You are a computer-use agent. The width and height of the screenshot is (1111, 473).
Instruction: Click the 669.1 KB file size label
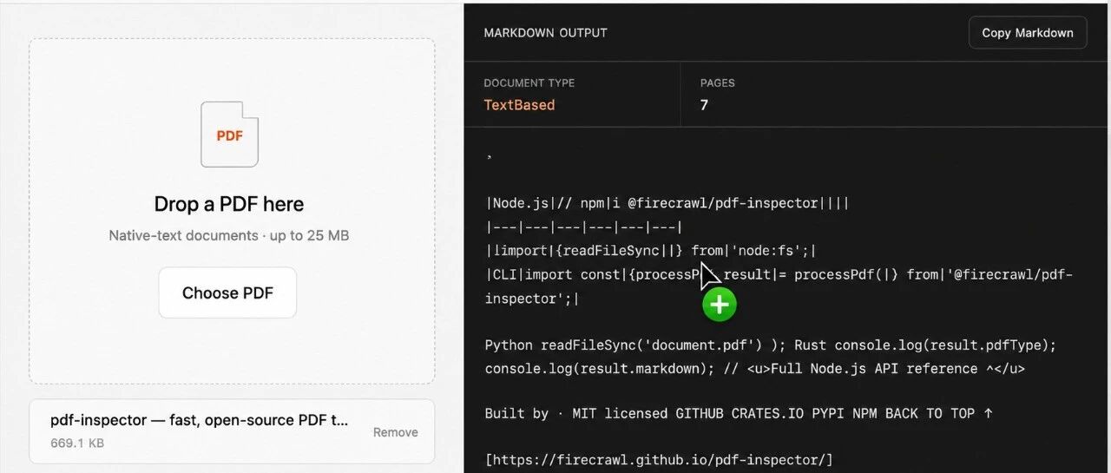[77, 442]
